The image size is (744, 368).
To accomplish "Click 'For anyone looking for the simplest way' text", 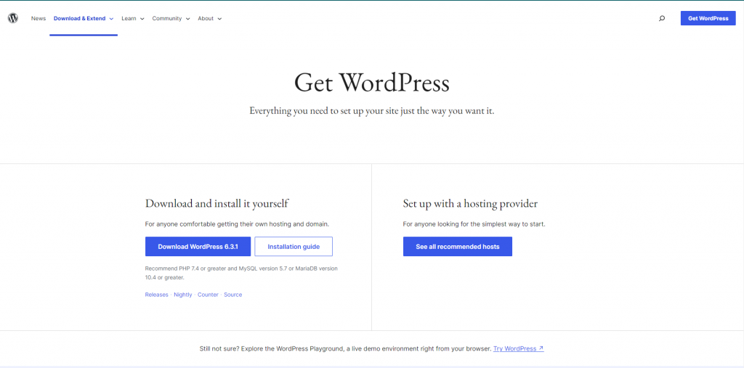I will tap(474, 224).
